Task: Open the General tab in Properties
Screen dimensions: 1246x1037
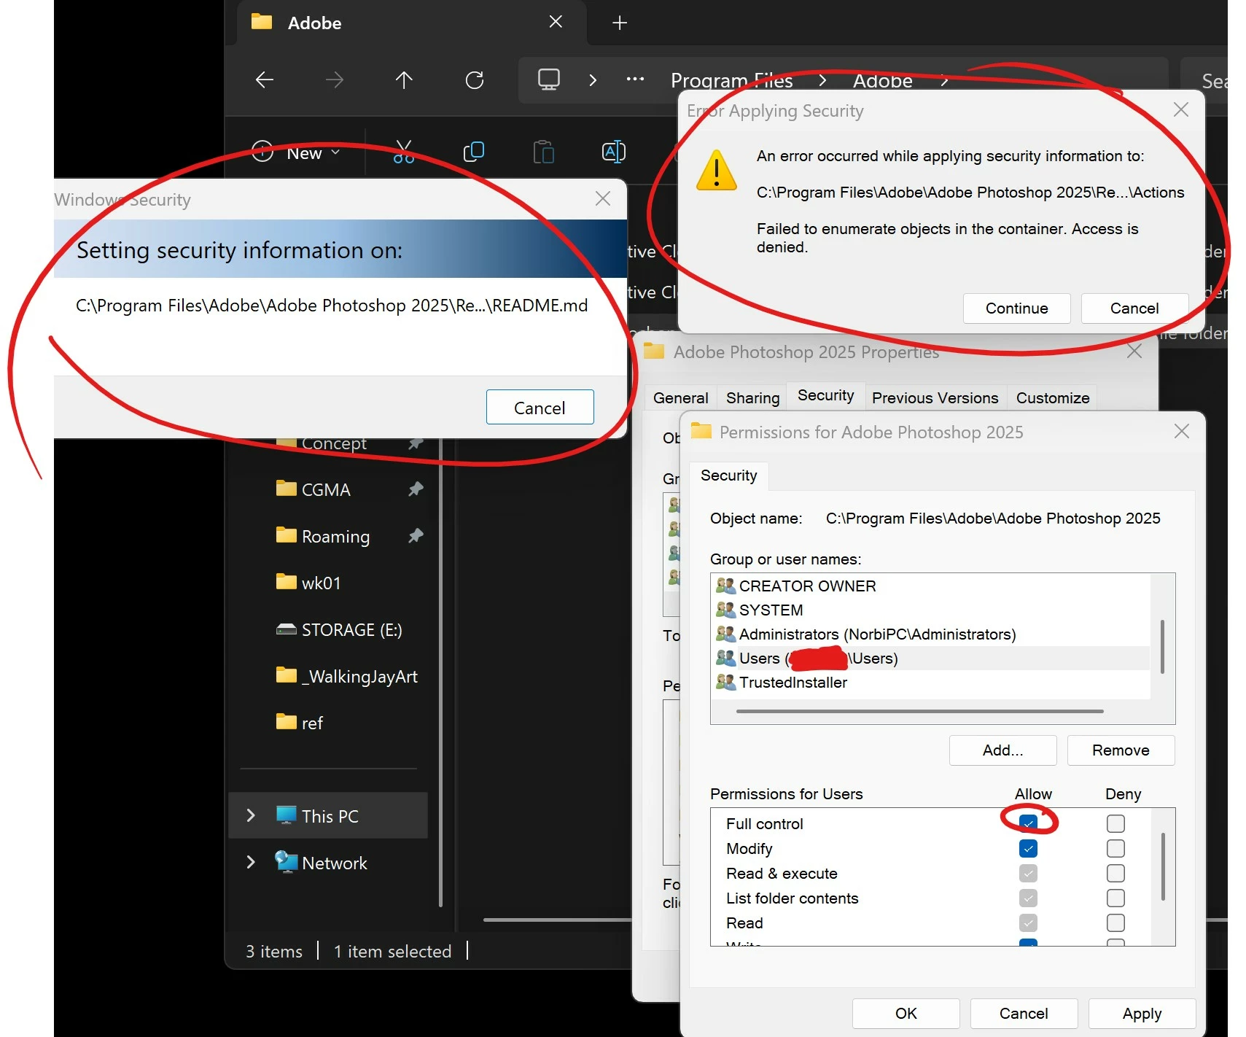Action: click(680, 397)
